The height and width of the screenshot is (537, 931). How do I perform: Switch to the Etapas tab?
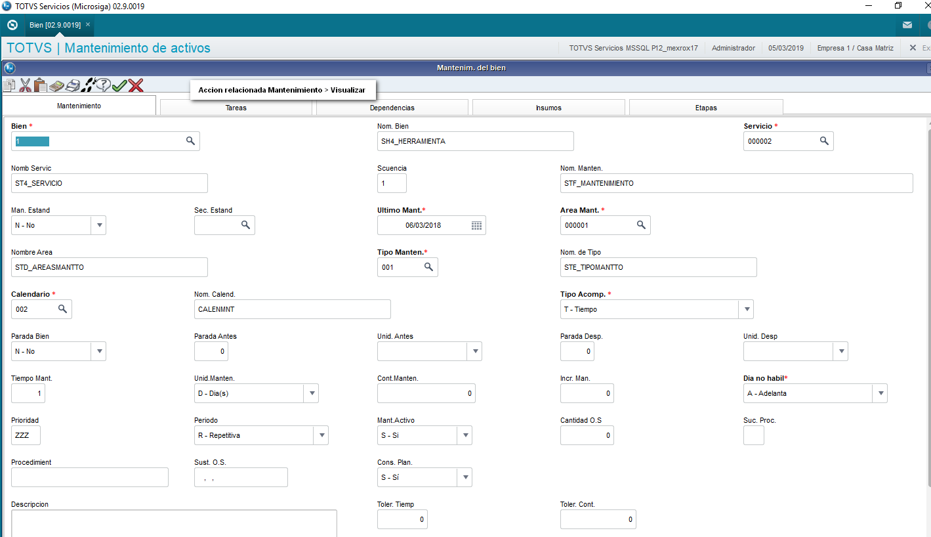706,108
